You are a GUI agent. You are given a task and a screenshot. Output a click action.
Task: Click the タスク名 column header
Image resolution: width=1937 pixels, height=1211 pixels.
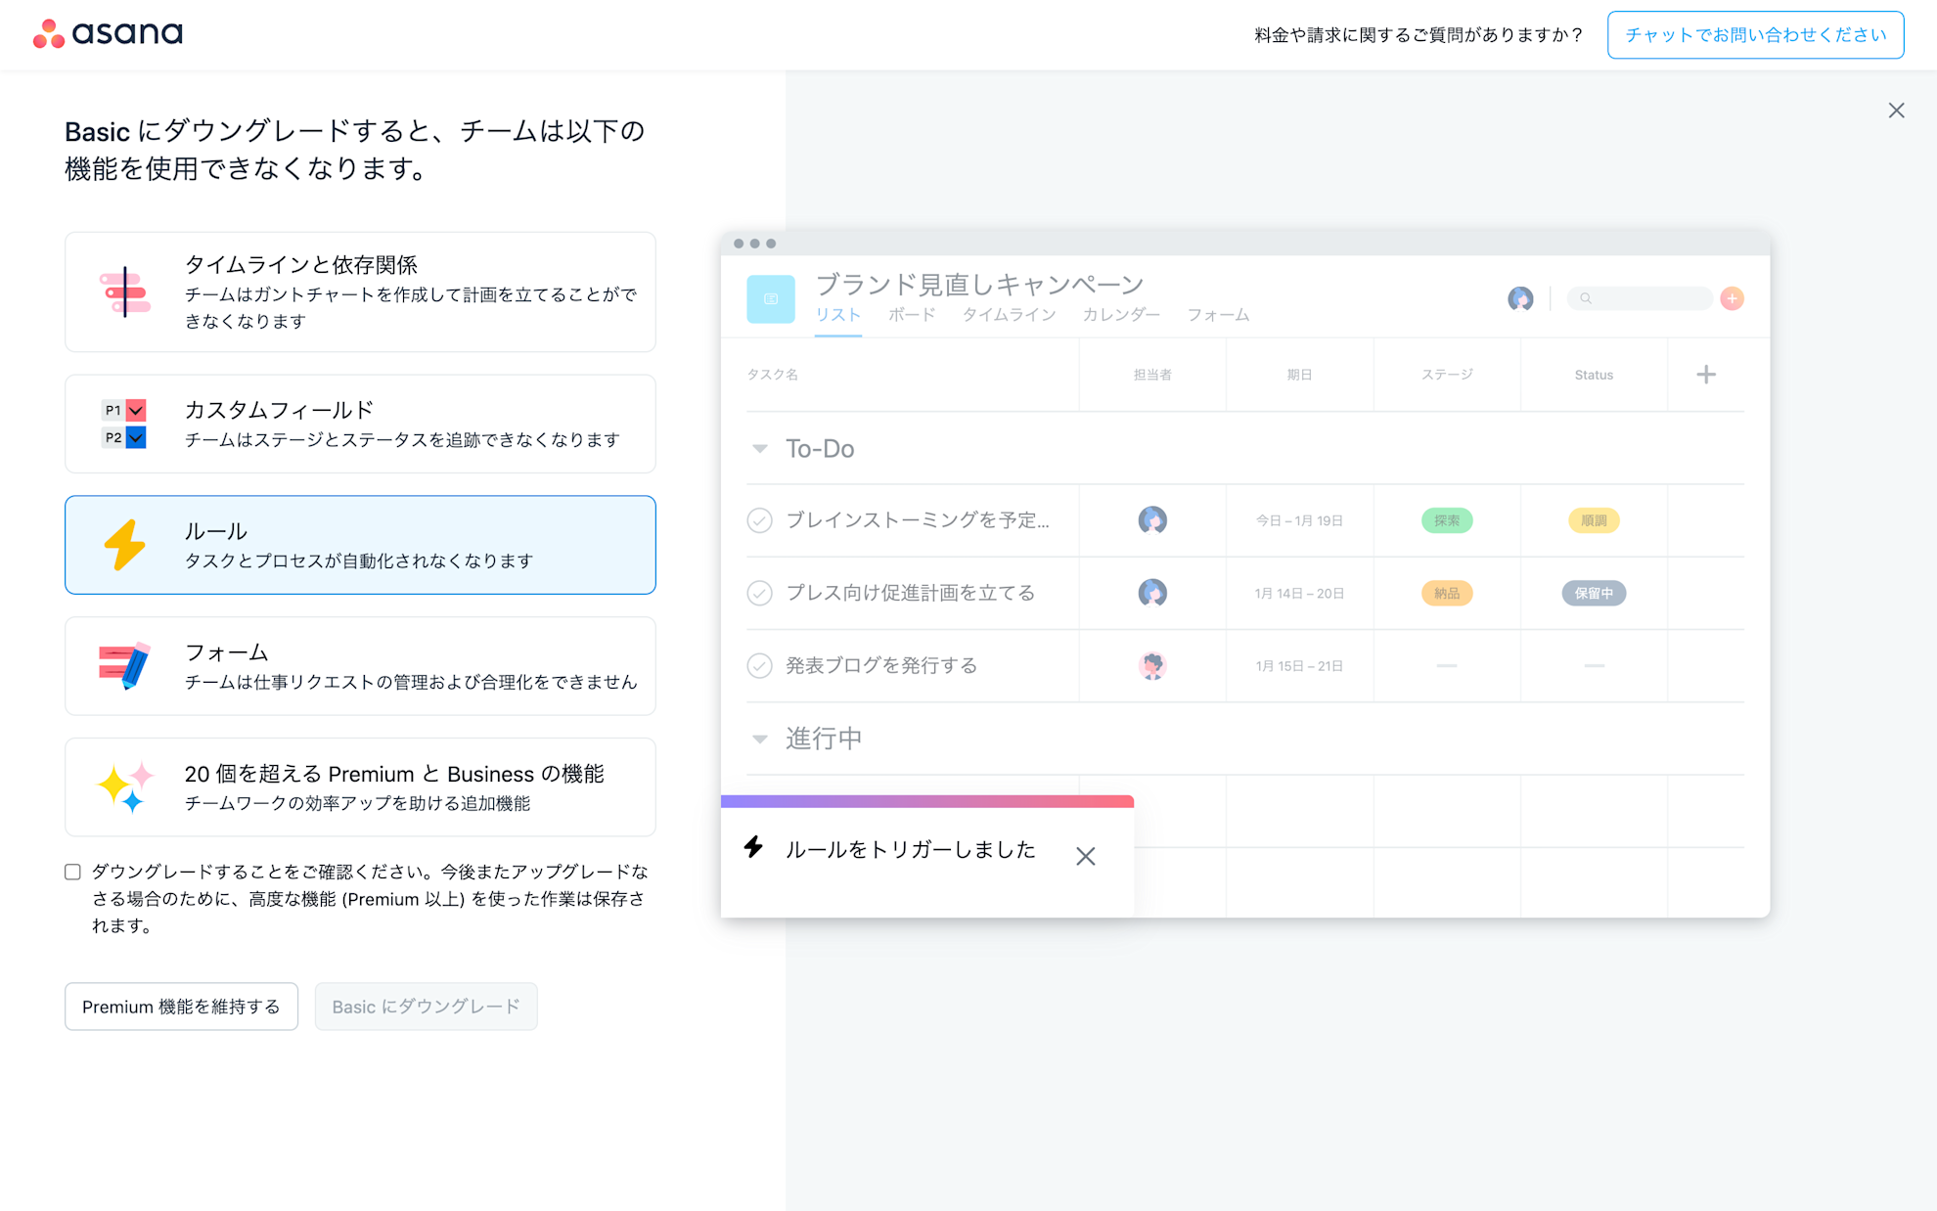click(x=773, y=375)
